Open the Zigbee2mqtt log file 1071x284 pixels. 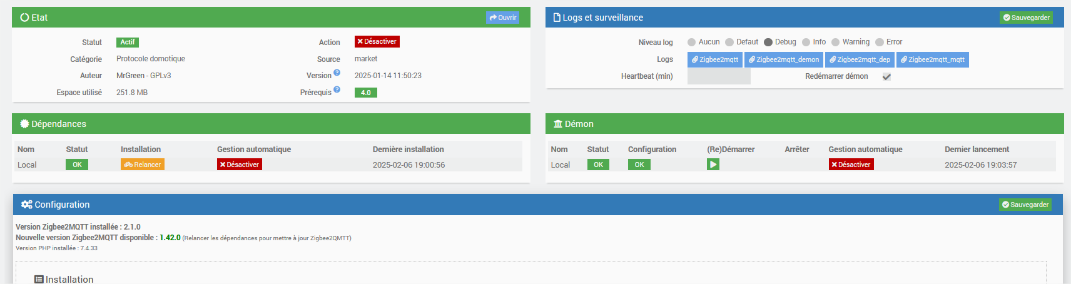[715, 59]
